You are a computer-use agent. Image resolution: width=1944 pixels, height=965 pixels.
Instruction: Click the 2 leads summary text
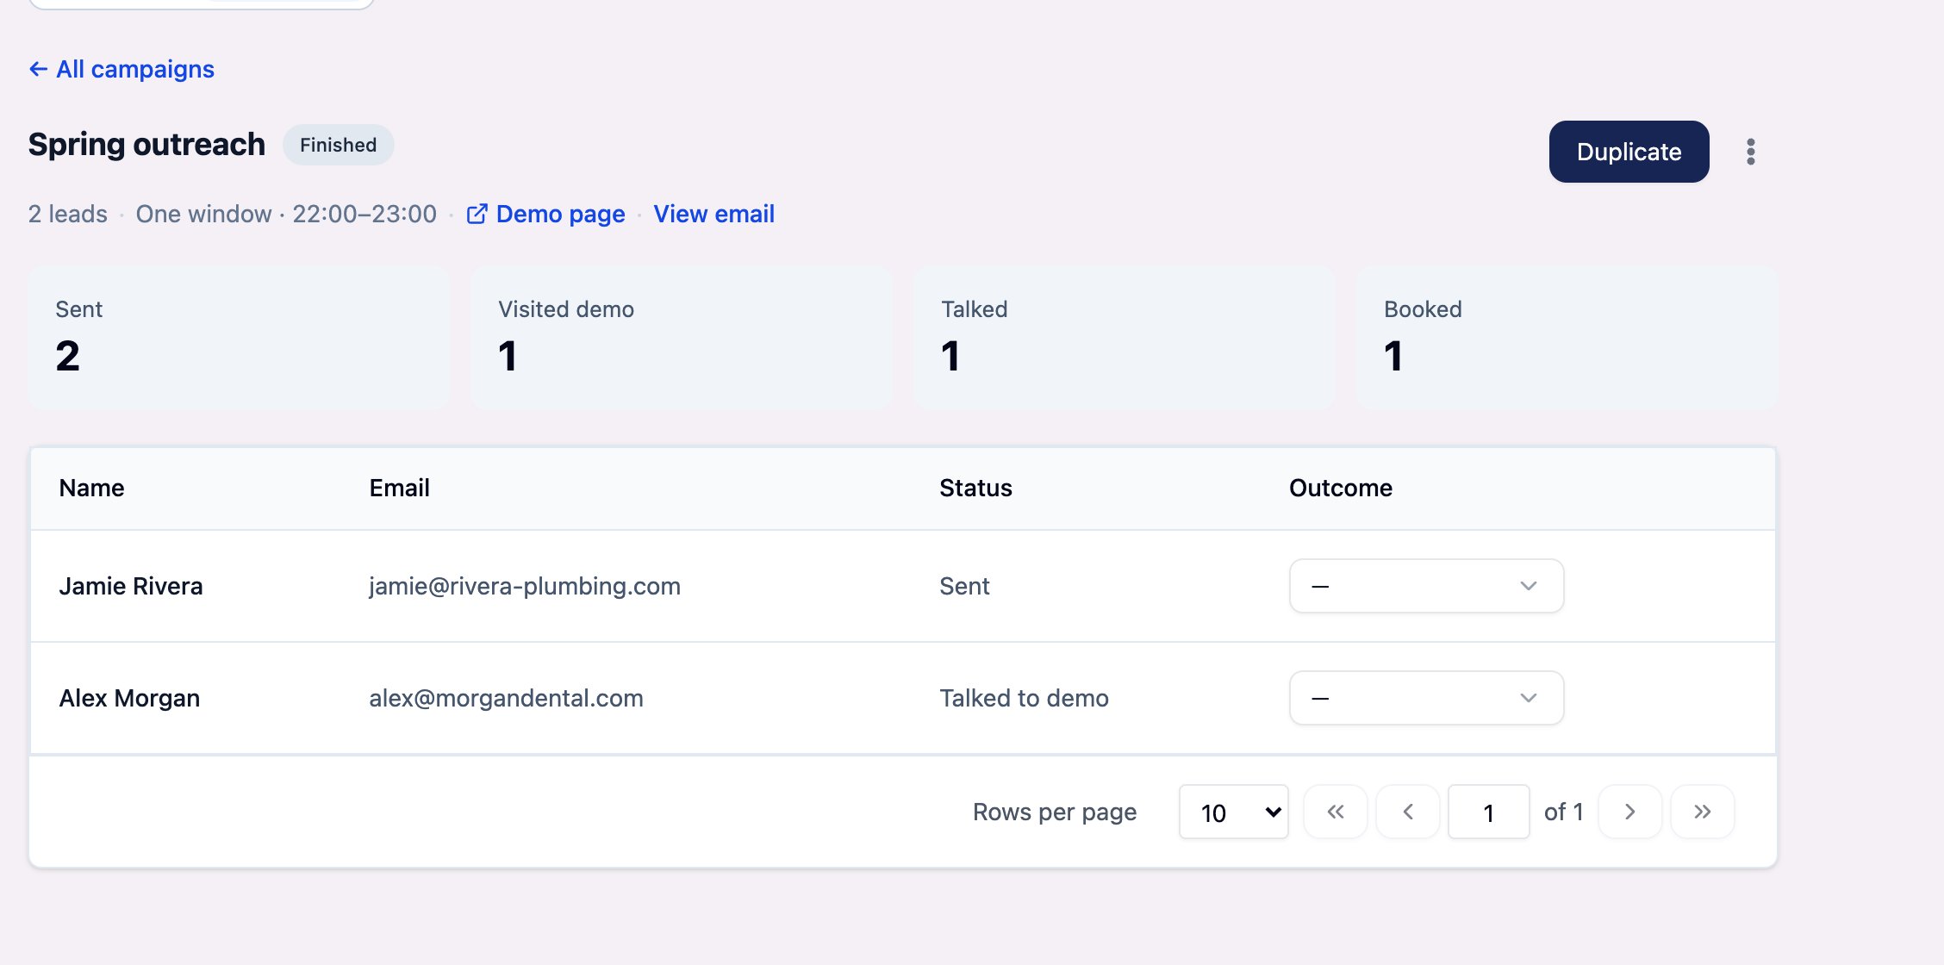coord(68,214)
